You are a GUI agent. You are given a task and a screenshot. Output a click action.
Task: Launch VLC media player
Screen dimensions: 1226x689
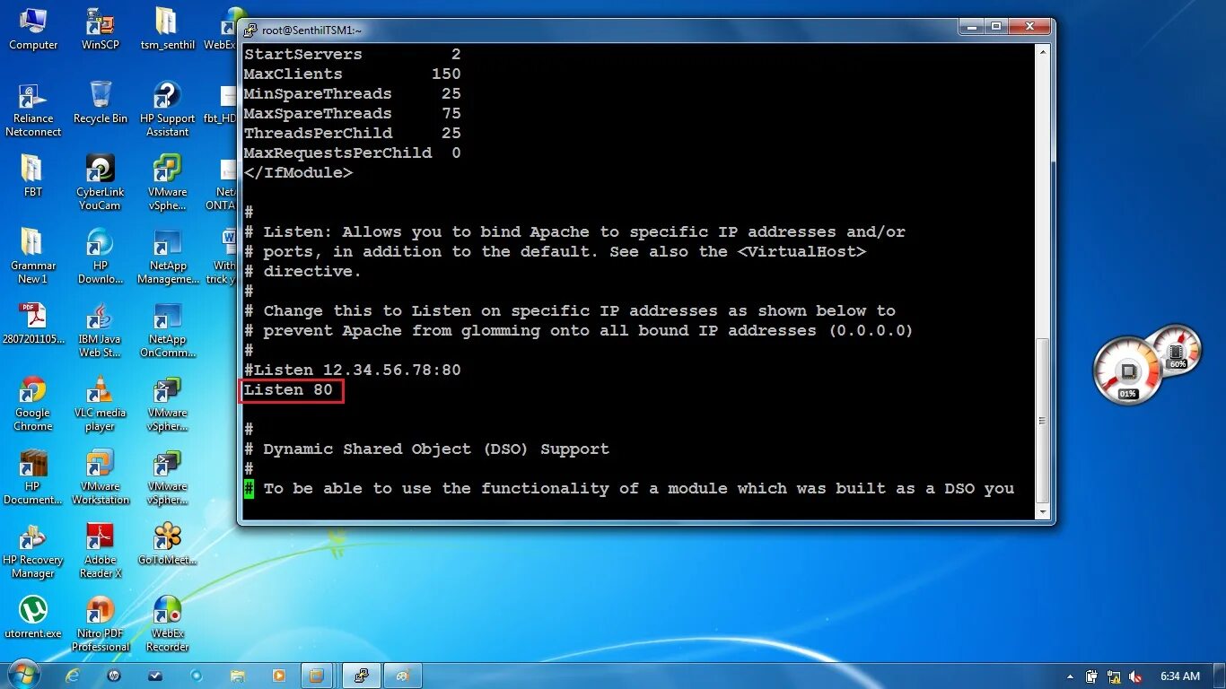101,403
